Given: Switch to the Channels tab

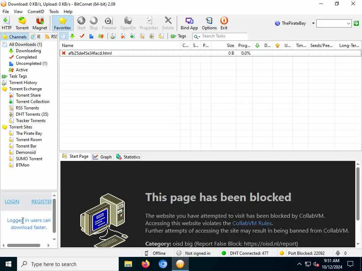Looking at the screenshot, I should click(x=14, y=37).
